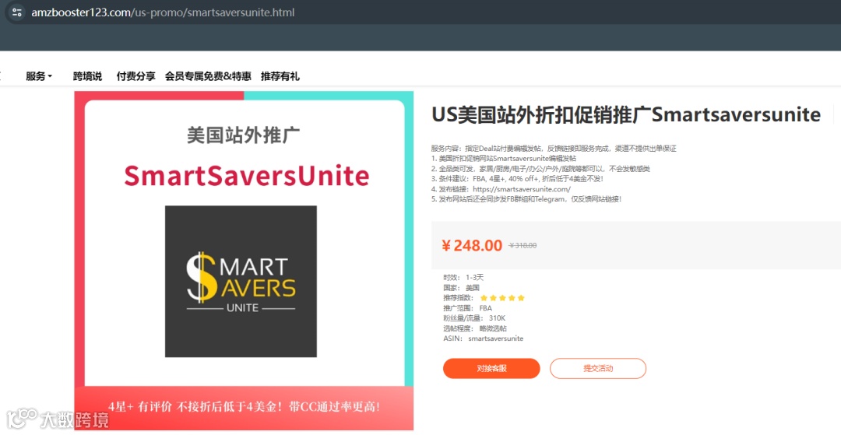
Task: Click the five-star recommendation rating
Action: [502, 298]
